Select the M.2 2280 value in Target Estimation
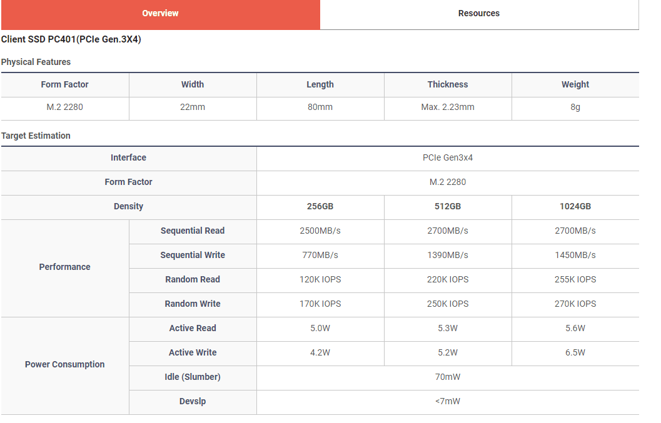661x423 pixels. [x=448, y=182]
